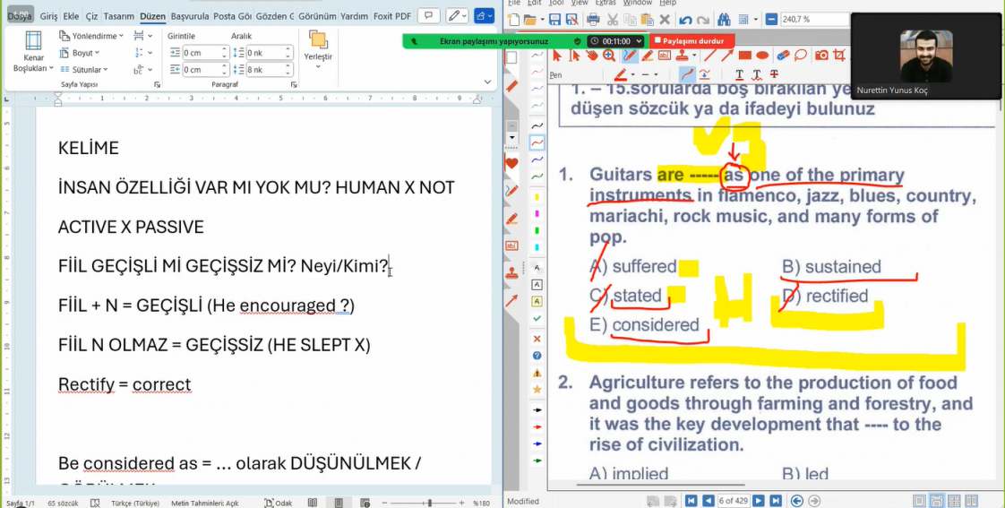This screenshot has width=1005, height=508.
Task: Open the Yönlendirme orientation dropdown
Action: click(x=92, y=36)
